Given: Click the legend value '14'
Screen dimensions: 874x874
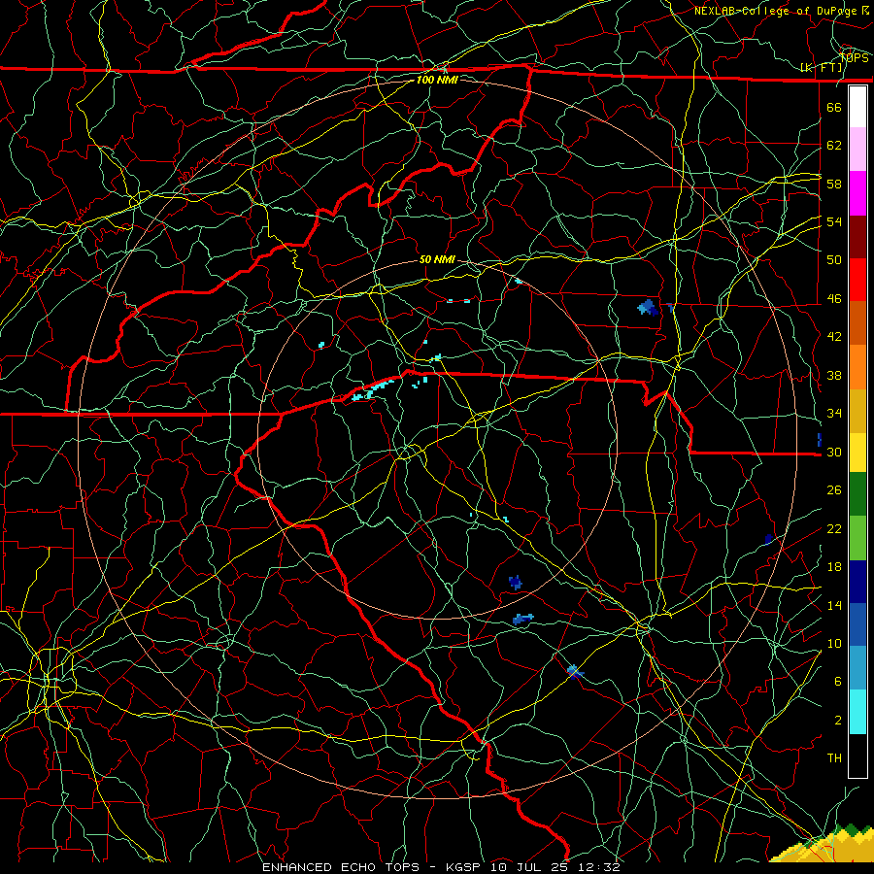Looking at the screenshot, I should click(834, 605).
